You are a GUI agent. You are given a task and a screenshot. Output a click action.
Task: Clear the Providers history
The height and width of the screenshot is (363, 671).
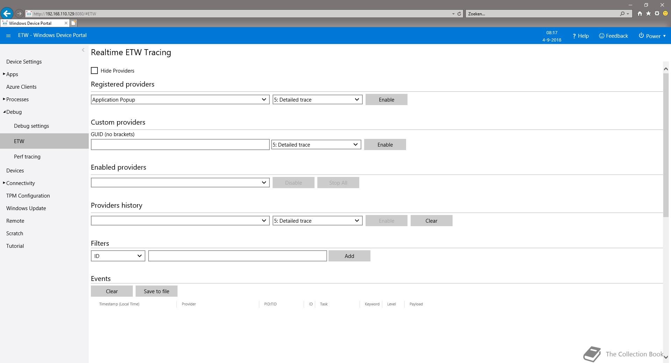tap(431, 221)
